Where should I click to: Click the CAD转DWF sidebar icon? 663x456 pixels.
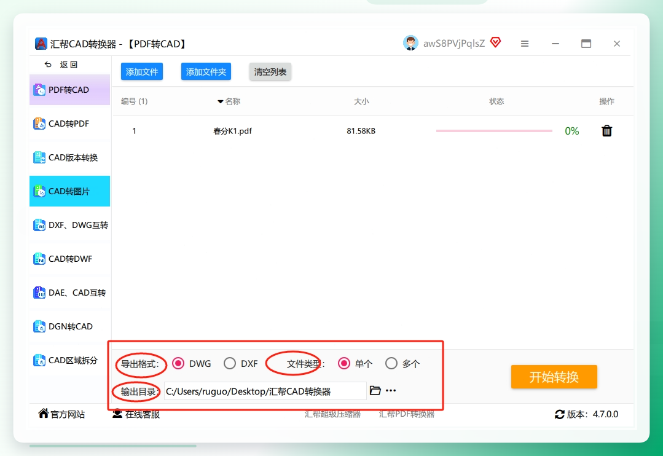point(39,259)
